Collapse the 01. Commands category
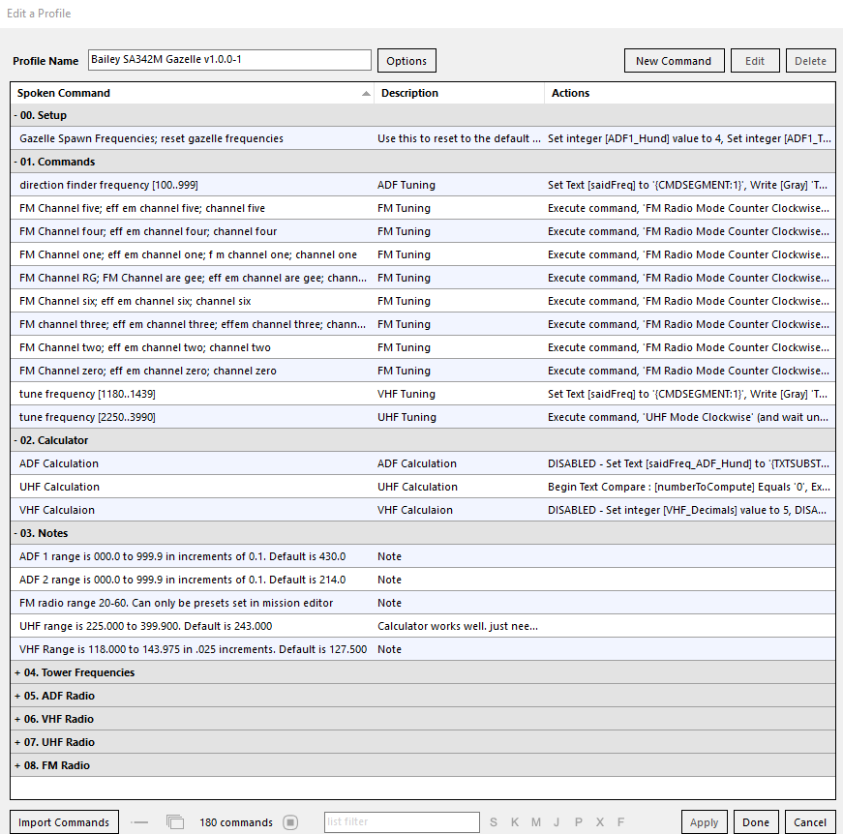This screenshot has height=834, width=843. pos(17,162)
